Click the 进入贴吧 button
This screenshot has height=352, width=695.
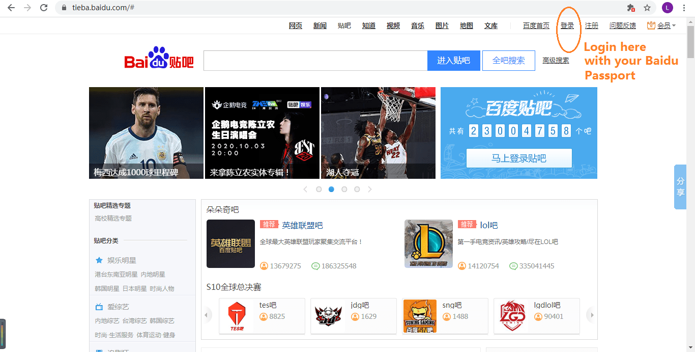tap(453, 61)
